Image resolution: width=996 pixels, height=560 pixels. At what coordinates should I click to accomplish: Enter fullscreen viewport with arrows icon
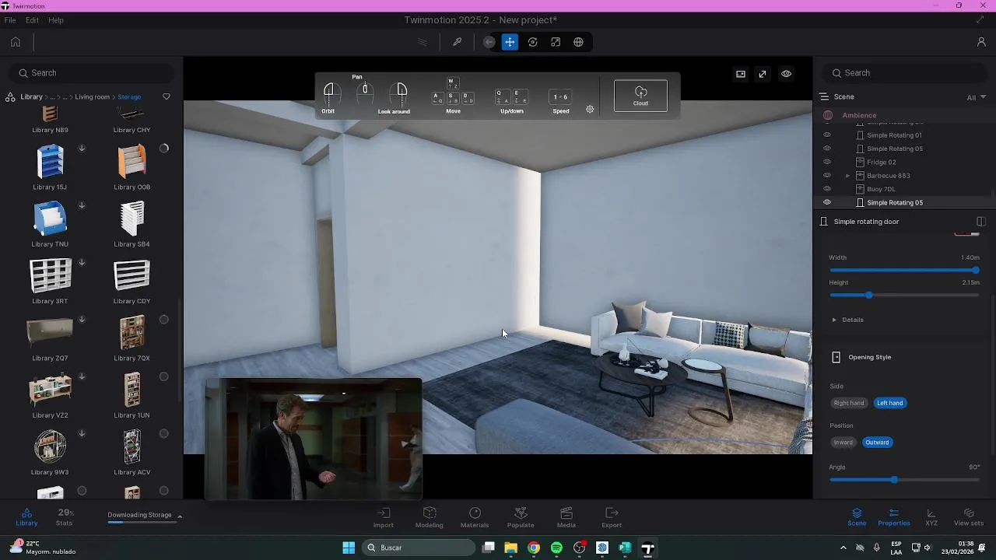pyautogui.click(x=763, y=74)
